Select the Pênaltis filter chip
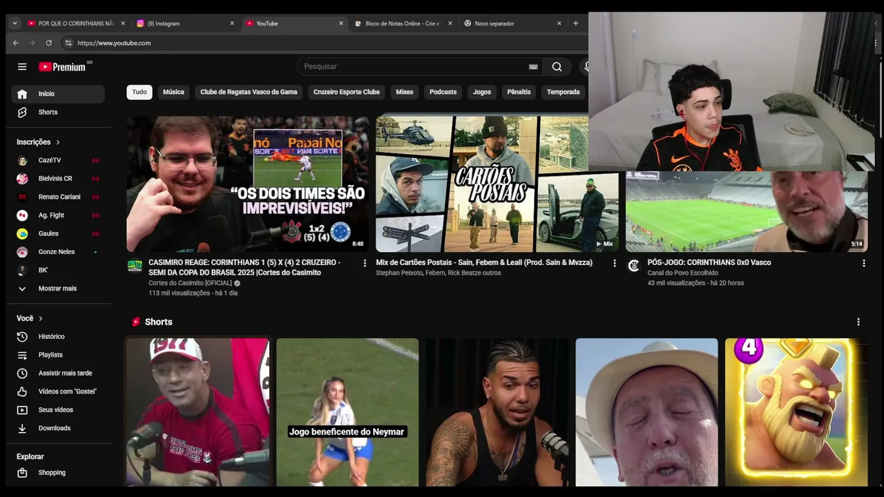 click(x=519, y=92)
